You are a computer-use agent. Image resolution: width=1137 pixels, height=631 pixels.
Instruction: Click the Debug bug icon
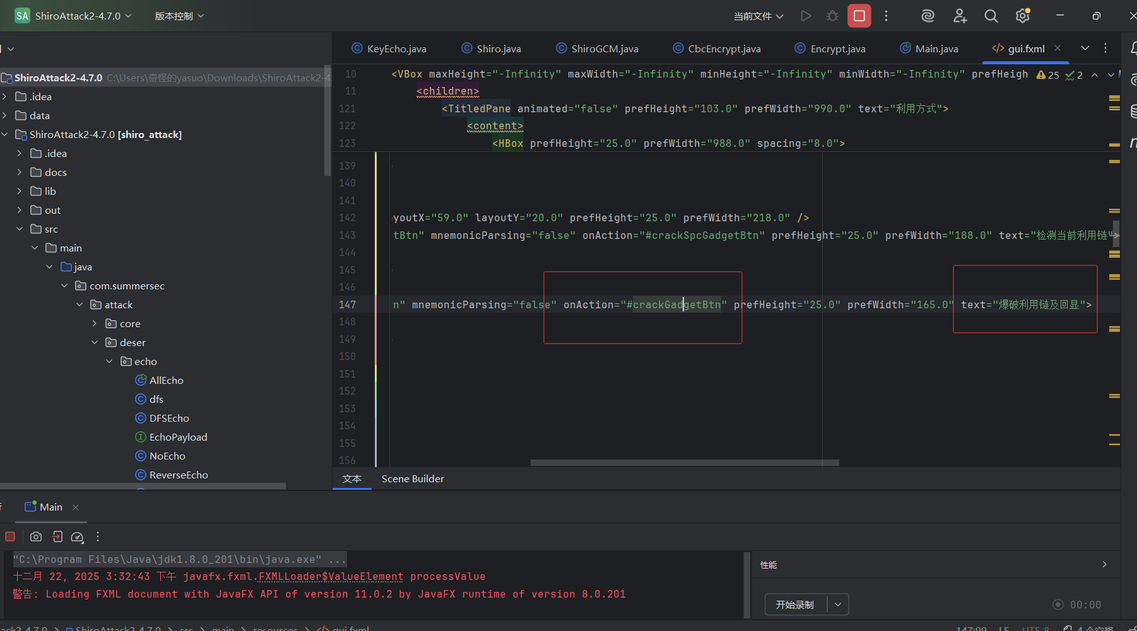click(x=832, y=16)
